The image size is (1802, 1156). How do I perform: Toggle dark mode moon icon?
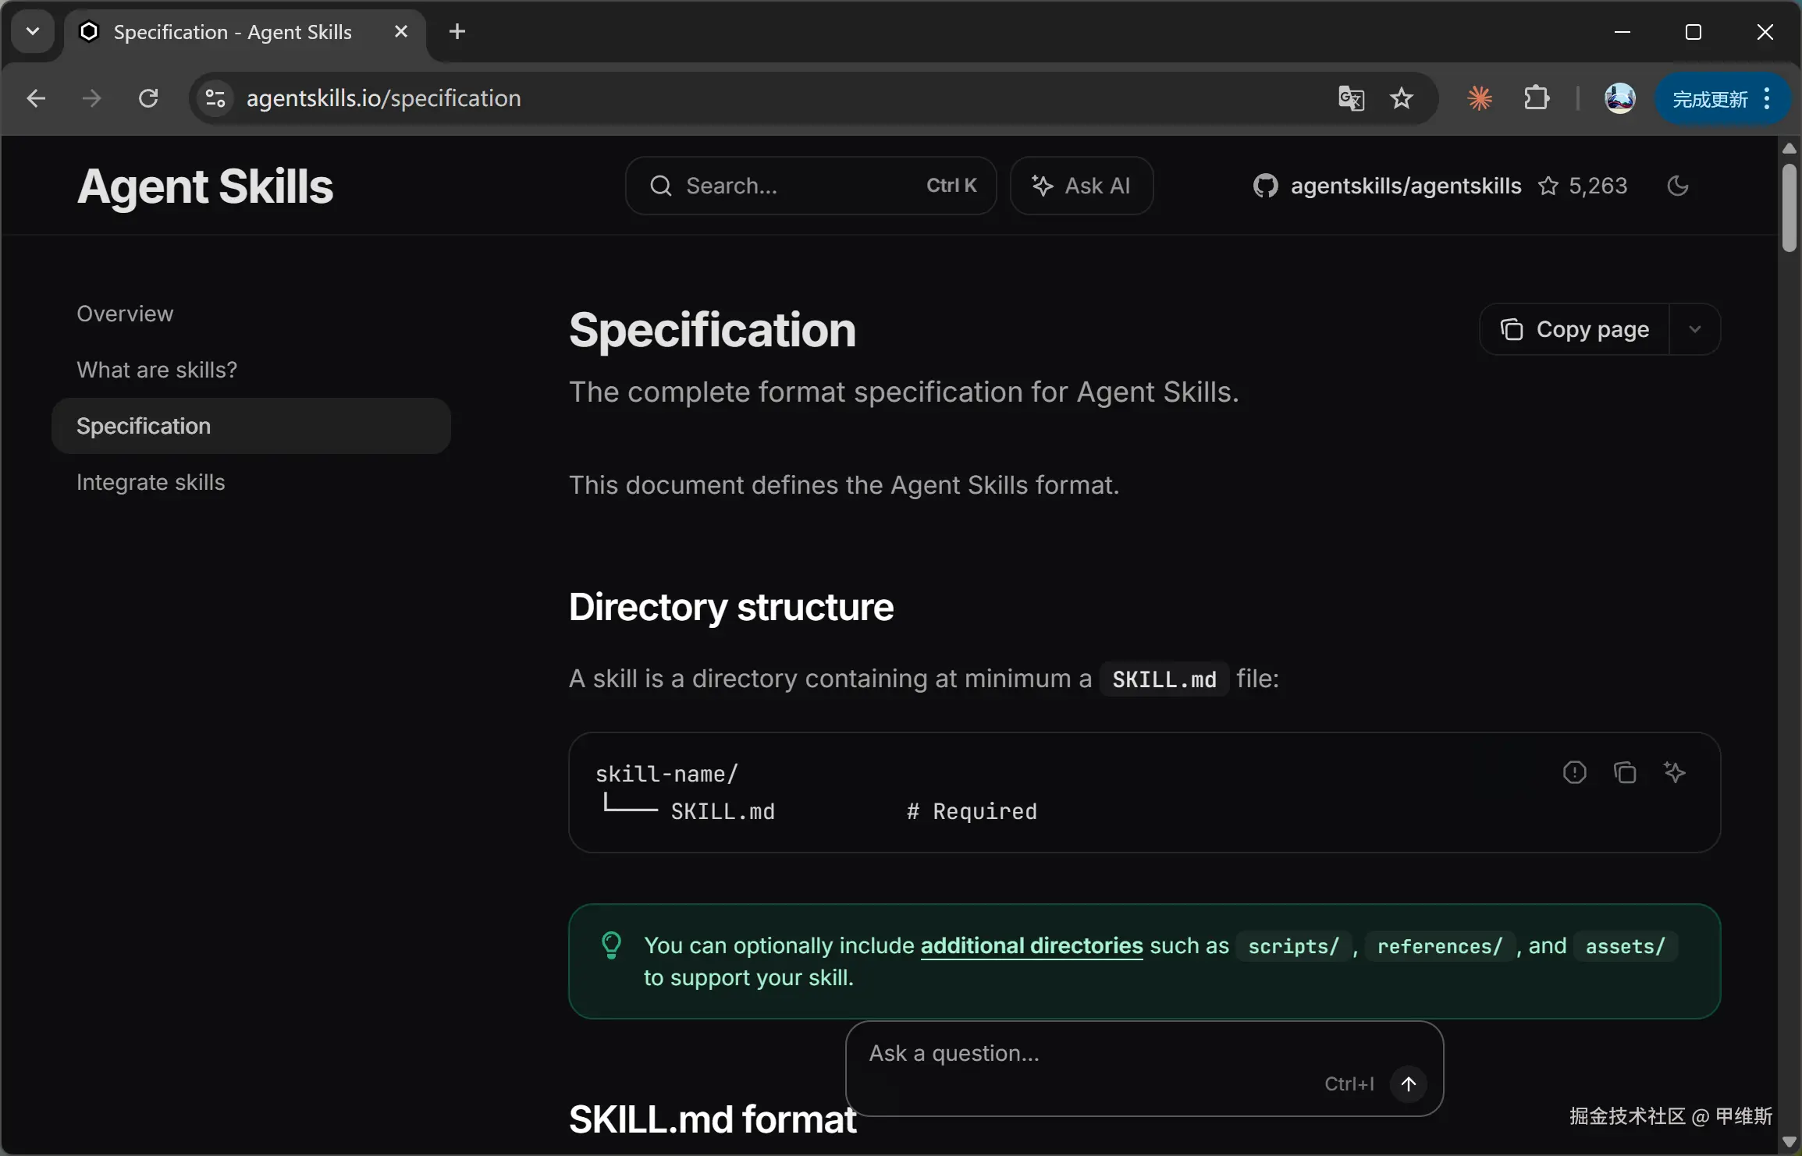tap(1677, 186)
